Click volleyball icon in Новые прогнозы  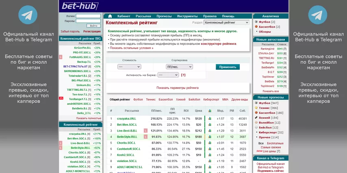(x=256, y=122)
